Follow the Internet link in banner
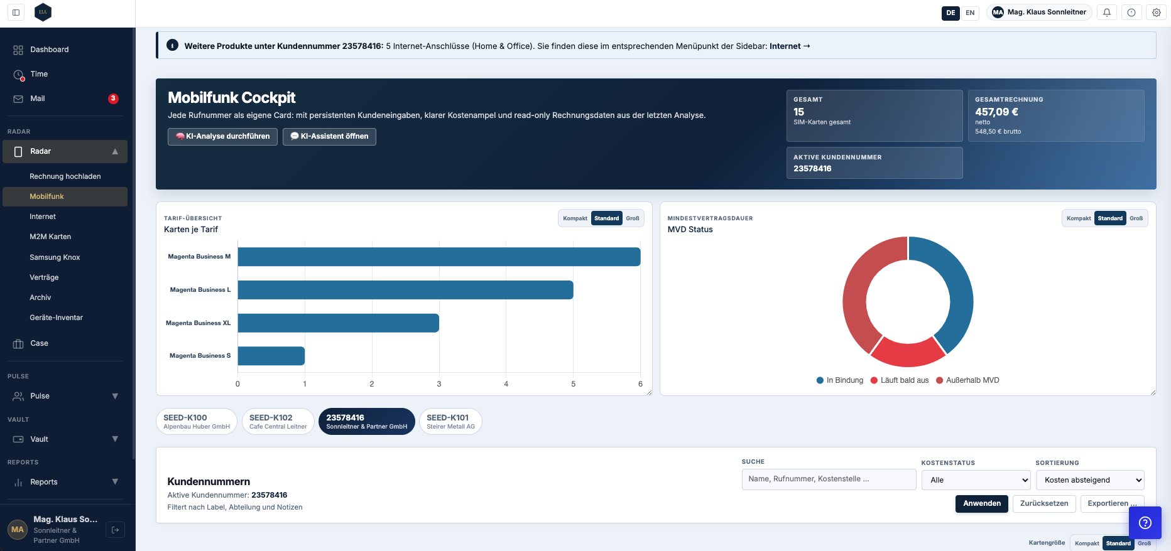The width and height of the screenshot is (1171, 551). coord(790,46)
